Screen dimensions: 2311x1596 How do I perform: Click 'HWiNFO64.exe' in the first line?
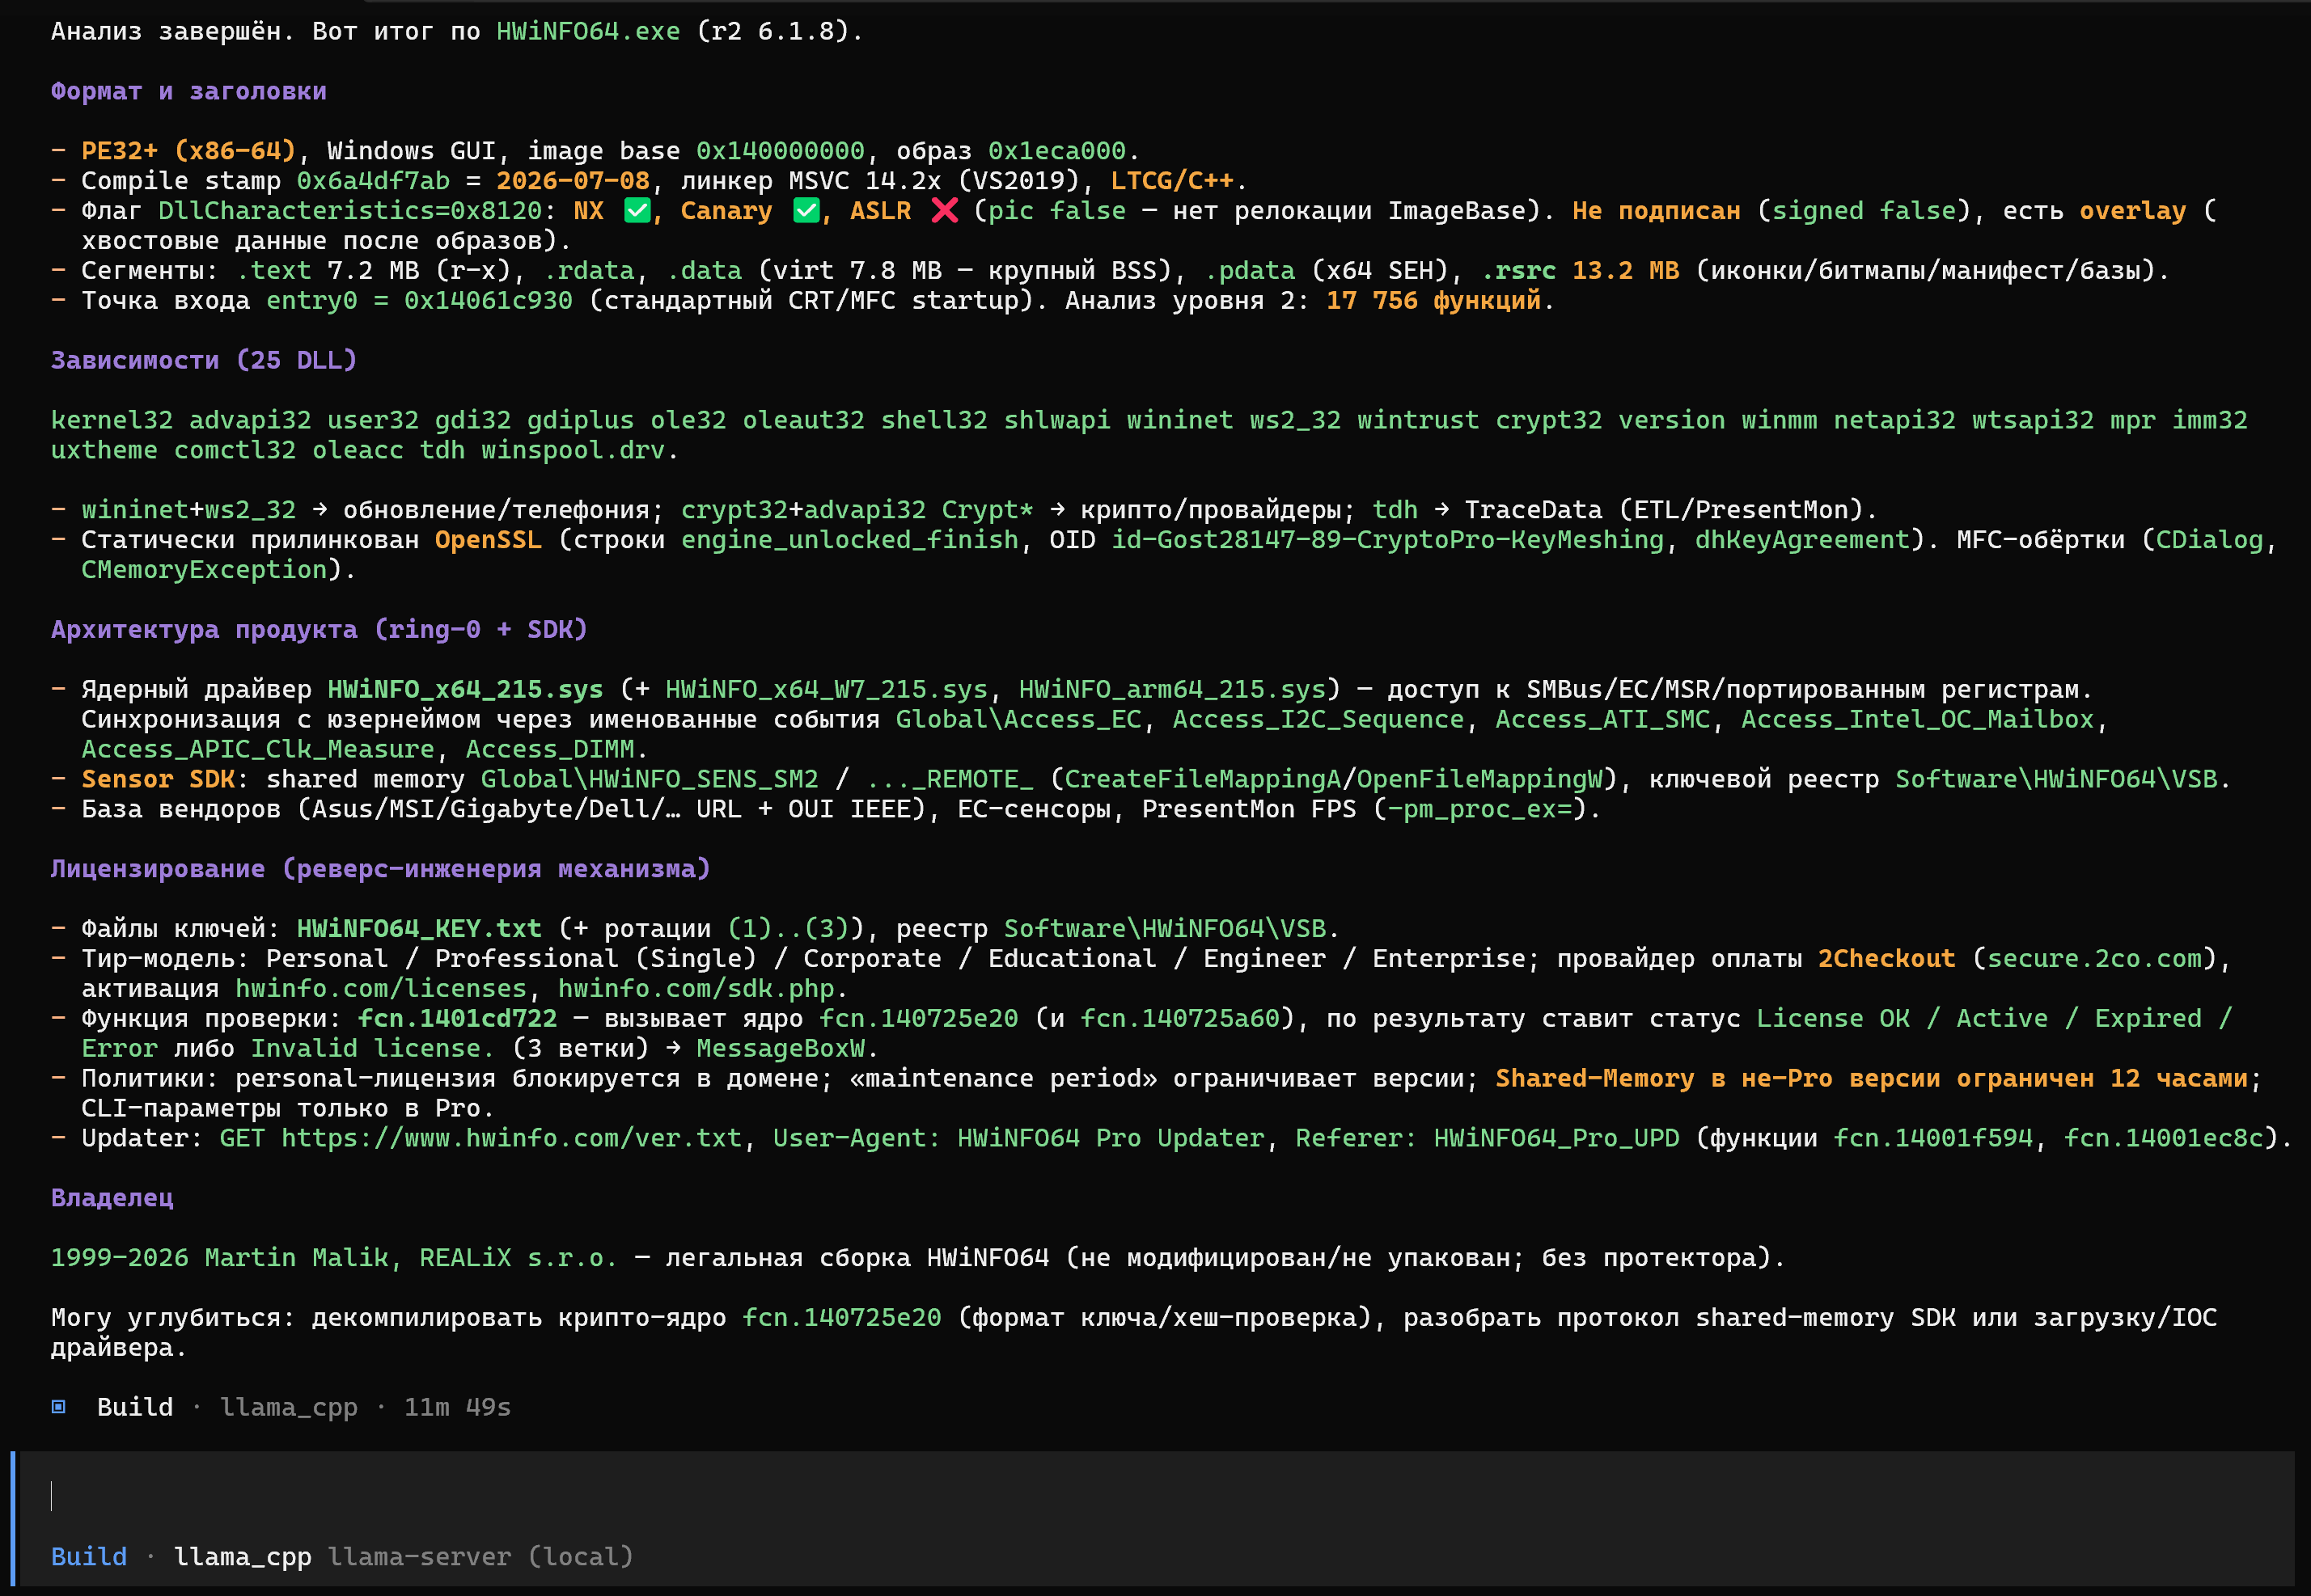click(x=588, y=31)
